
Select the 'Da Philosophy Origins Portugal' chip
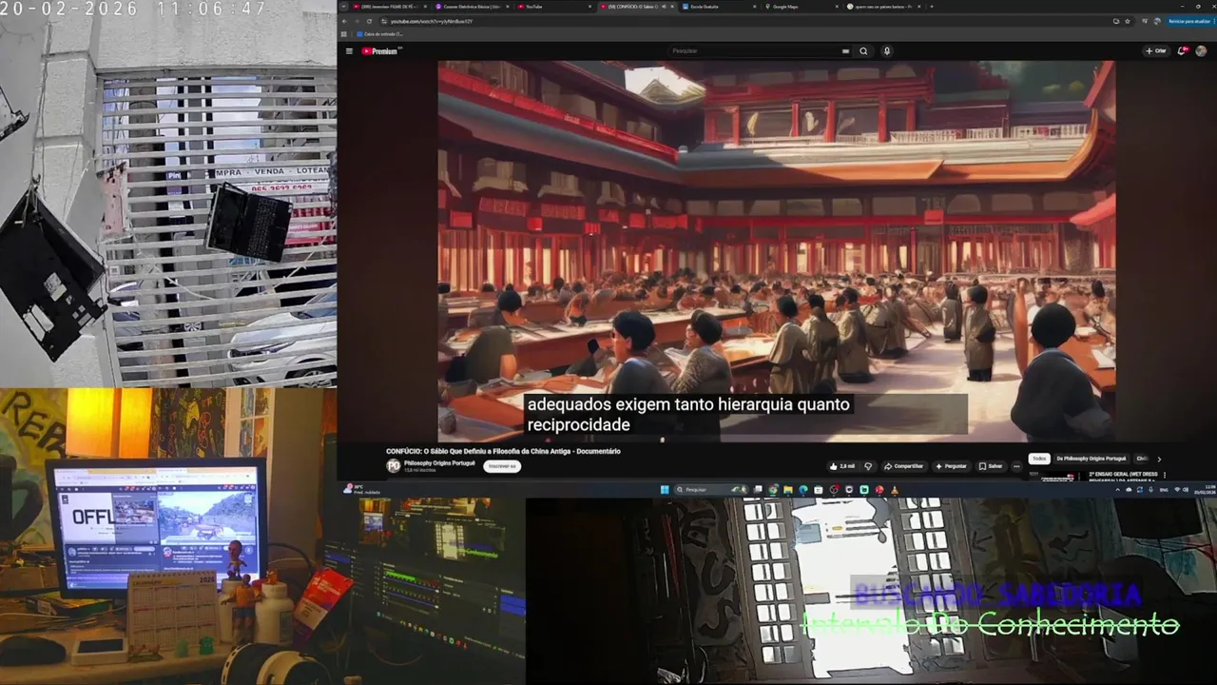click(1091, 459)
